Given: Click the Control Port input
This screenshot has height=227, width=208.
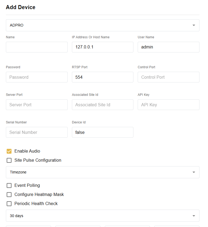Looking at the screenshot, I should click(x=168, y=77).
